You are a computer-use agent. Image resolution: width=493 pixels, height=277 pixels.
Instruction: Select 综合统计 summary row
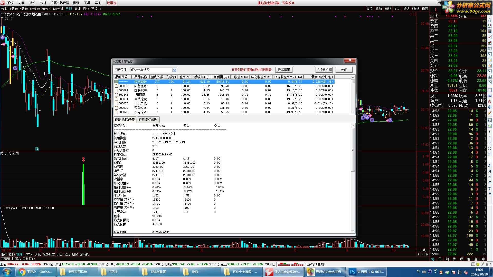coord(224,82)
